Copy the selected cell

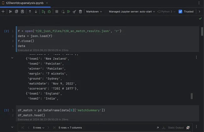(16, 12)
